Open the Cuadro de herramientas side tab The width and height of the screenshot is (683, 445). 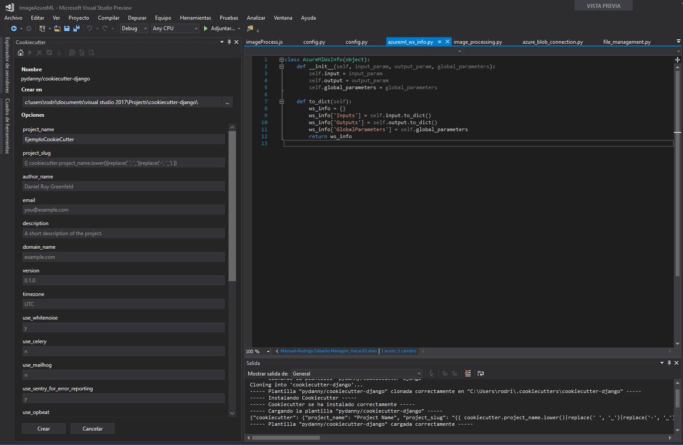click(x=7, y=126)
